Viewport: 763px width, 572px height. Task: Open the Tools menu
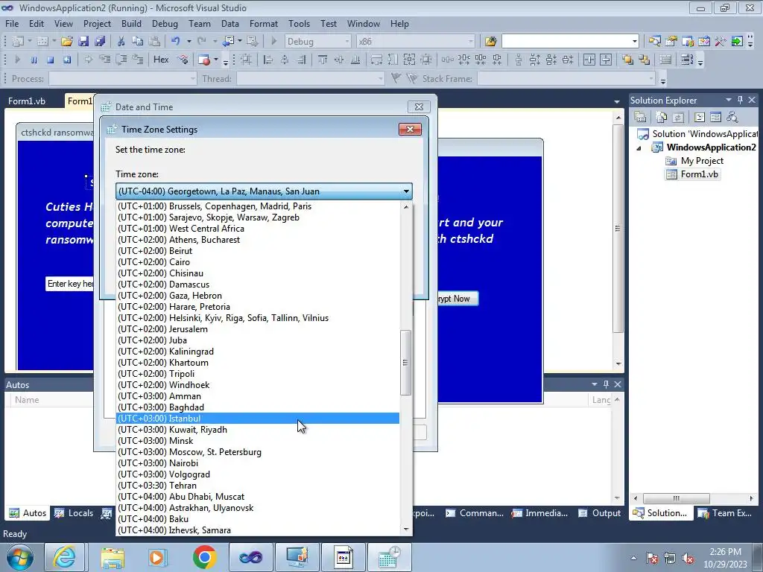[x=299, y=23]
